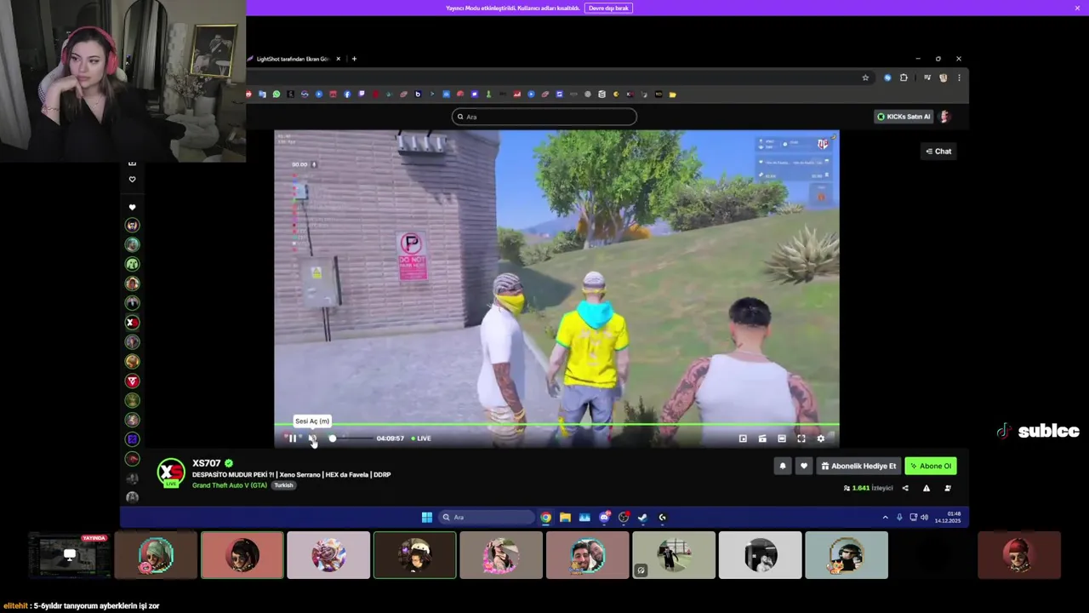1089x613 pixels.
Task: Follow XS707 with the heart button
Action: pos(804,466)
